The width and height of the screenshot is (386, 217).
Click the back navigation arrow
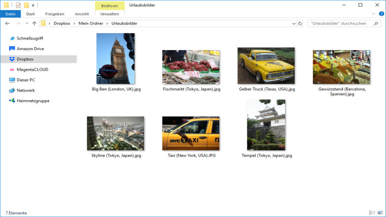pos(7,23)
